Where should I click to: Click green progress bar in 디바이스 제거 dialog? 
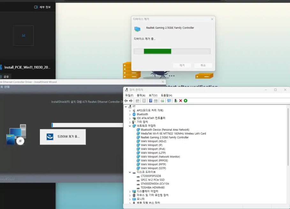pyautogui.click(x=172, y=51)
